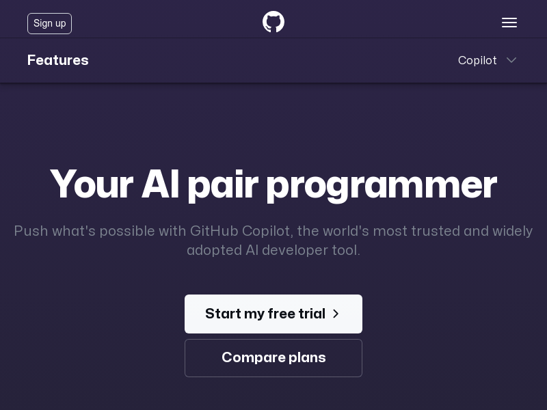Click the Compare plans button
Screen dimensions: 547x410
coord(273,357)
